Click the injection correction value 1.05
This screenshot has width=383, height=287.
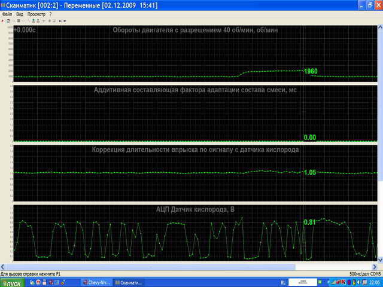pyautogui.click(x=309, y=172)
